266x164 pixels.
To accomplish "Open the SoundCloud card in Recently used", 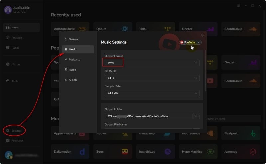I will coord(241,29).
